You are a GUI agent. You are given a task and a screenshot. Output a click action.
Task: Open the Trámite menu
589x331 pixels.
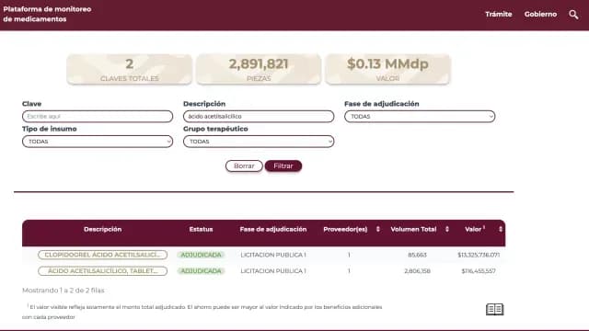pos(499,15)
